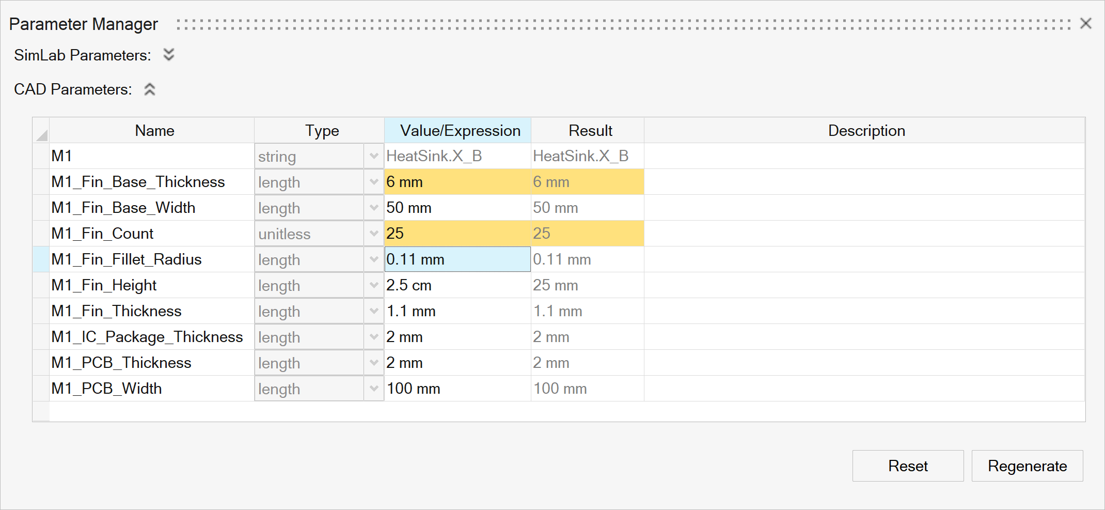The width and height of the screenshot is (1105, 510).
Task: Edit the M1_Fin_Height value 2.5 cm
Action: (x=457, y=285)
